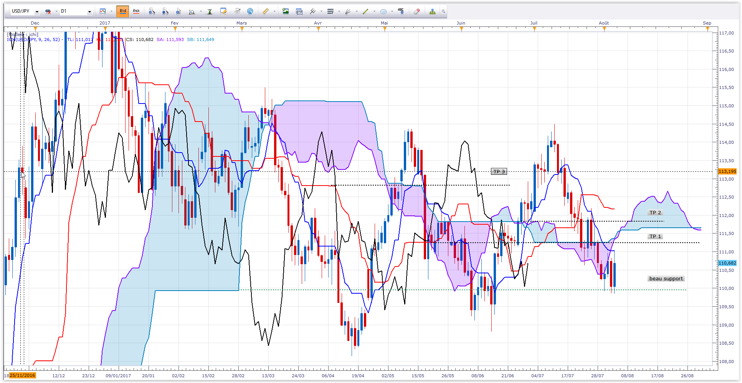Click the 108,00 price axis label
742x383 pixels.
tap(727, 362)
